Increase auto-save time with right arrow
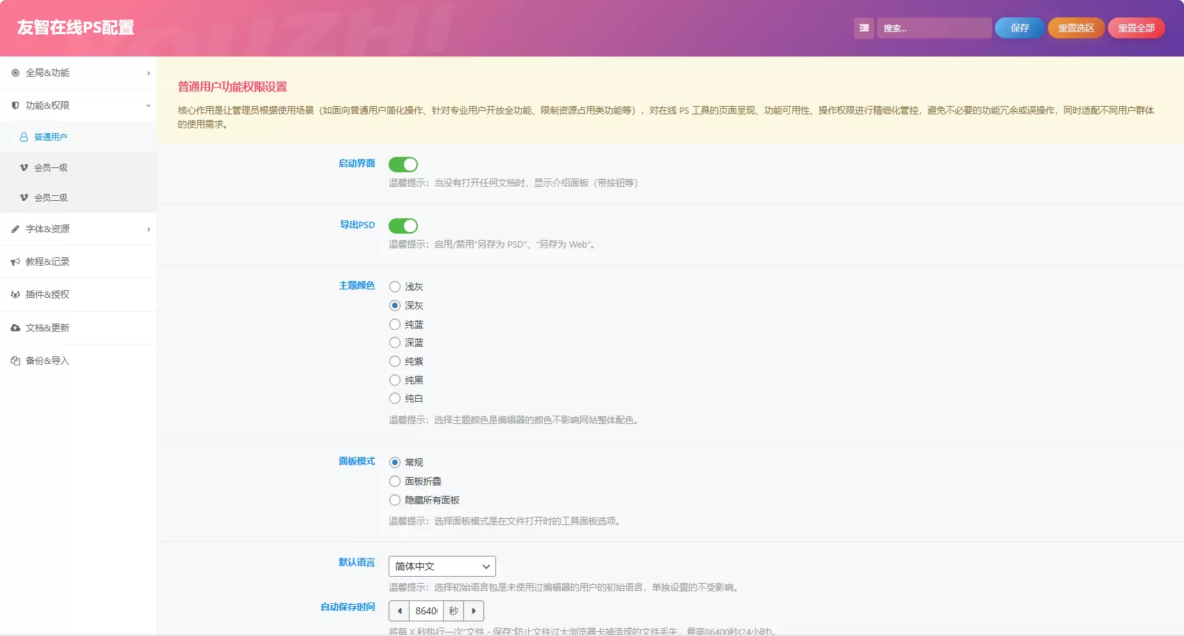This screenshot has height=636, width=1184. tap(474, 611)
